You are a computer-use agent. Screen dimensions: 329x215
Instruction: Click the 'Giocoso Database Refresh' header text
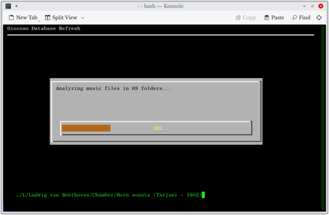(44, 28)
